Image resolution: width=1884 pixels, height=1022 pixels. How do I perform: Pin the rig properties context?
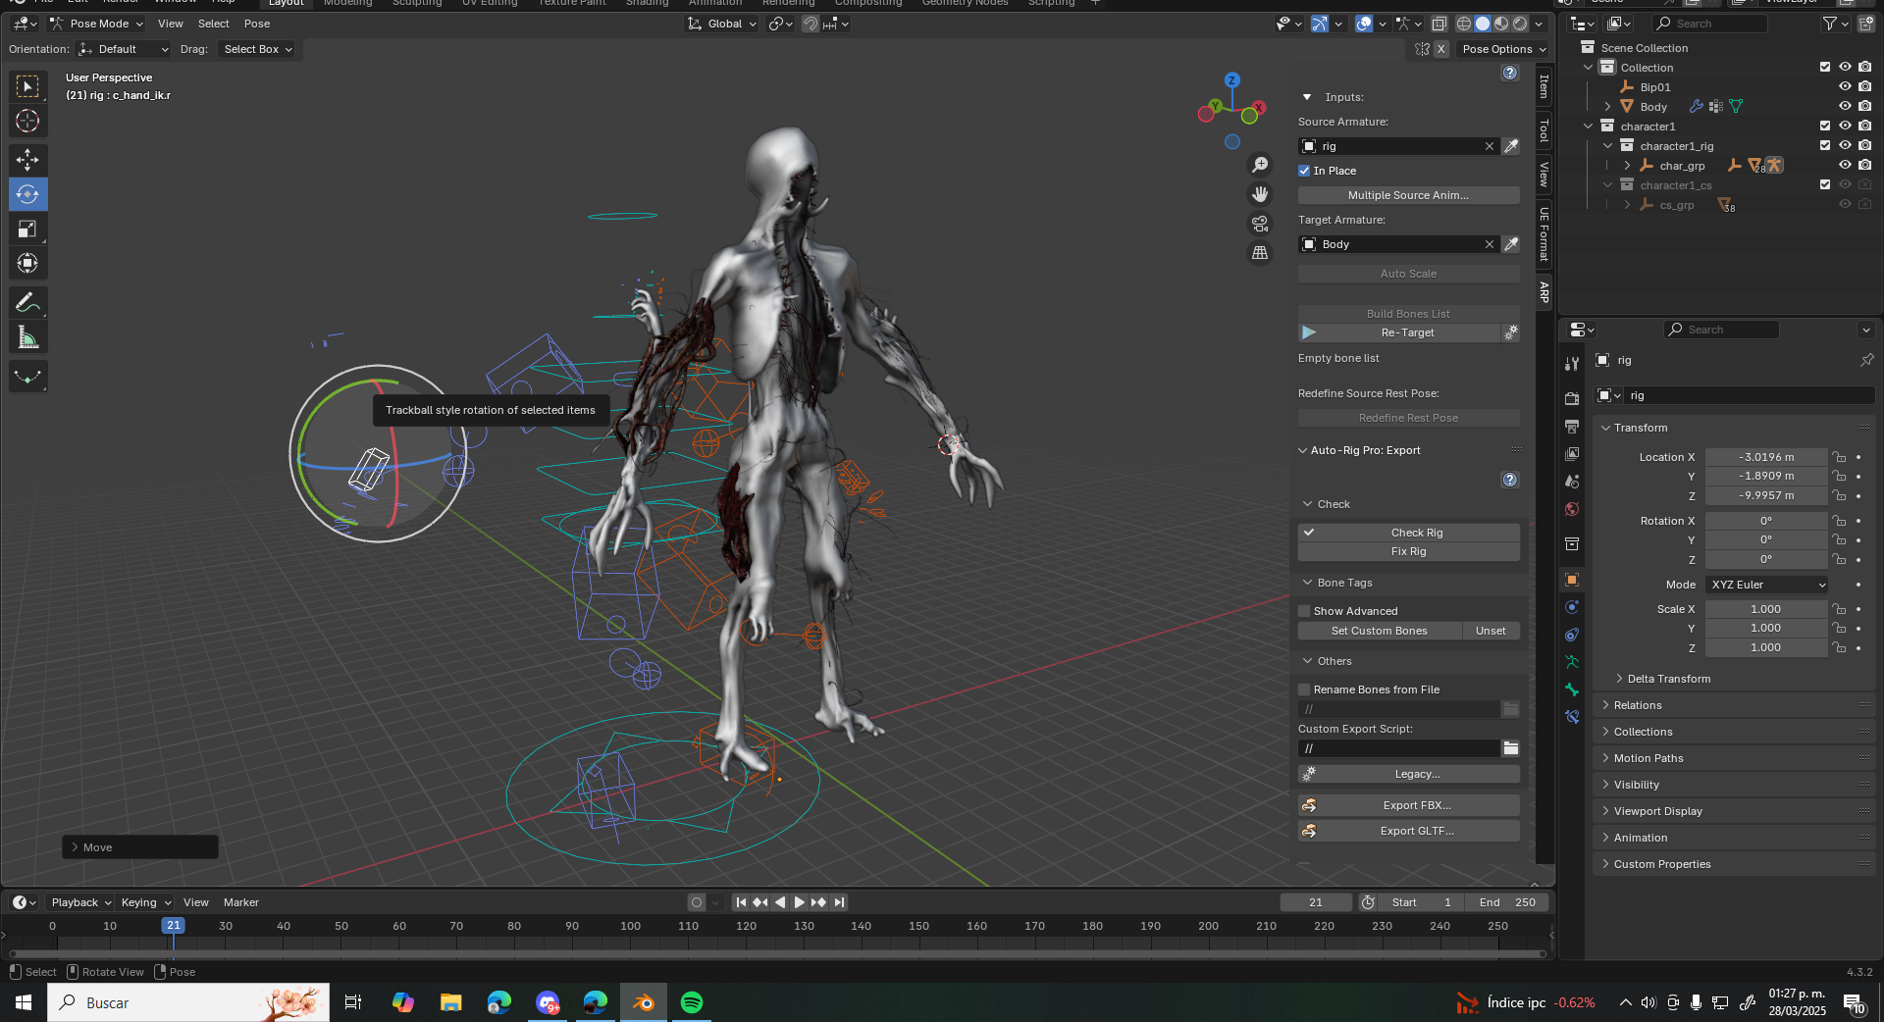click(x=1866, y=360)
